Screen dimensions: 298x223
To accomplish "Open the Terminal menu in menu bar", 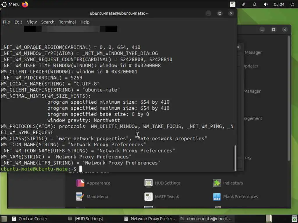I will pyautogui.click(x=67, y=22).
